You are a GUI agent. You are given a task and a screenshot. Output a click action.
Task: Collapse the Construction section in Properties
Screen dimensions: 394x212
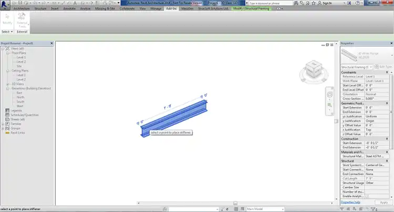[387, 139]
